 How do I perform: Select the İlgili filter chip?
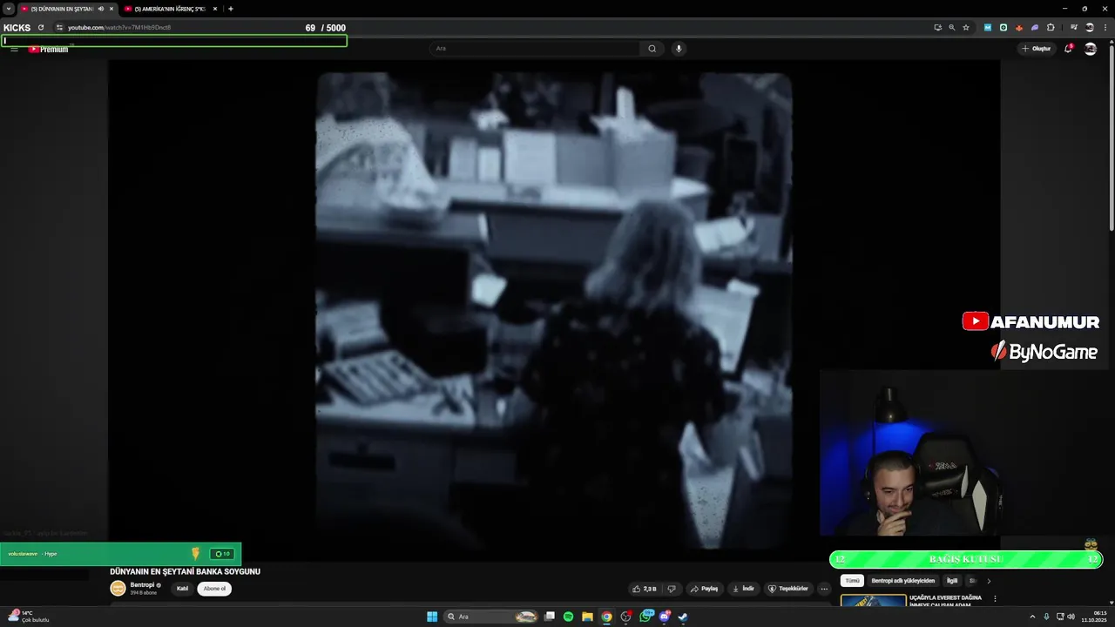pos(952,581)
